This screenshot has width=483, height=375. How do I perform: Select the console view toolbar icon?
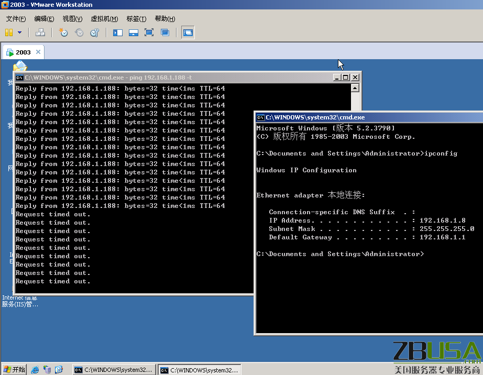click(x=188, y=32)
